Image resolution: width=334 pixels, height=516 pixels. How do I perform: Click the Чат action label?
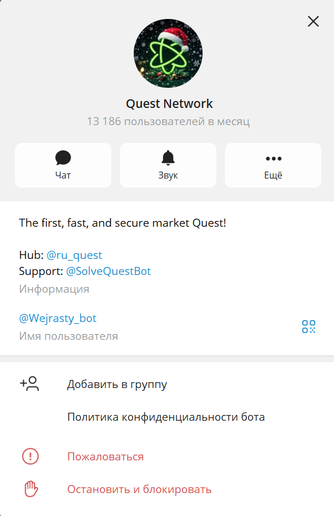click(63, 176)
